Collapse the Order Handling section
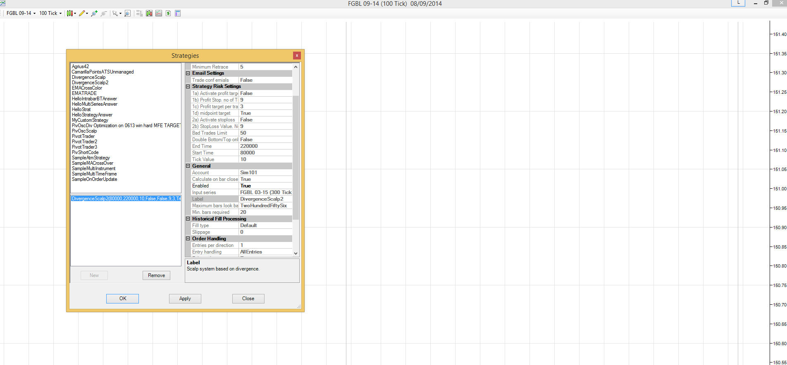787x365 pixels. pyautogui.click(x=188, y=238)
